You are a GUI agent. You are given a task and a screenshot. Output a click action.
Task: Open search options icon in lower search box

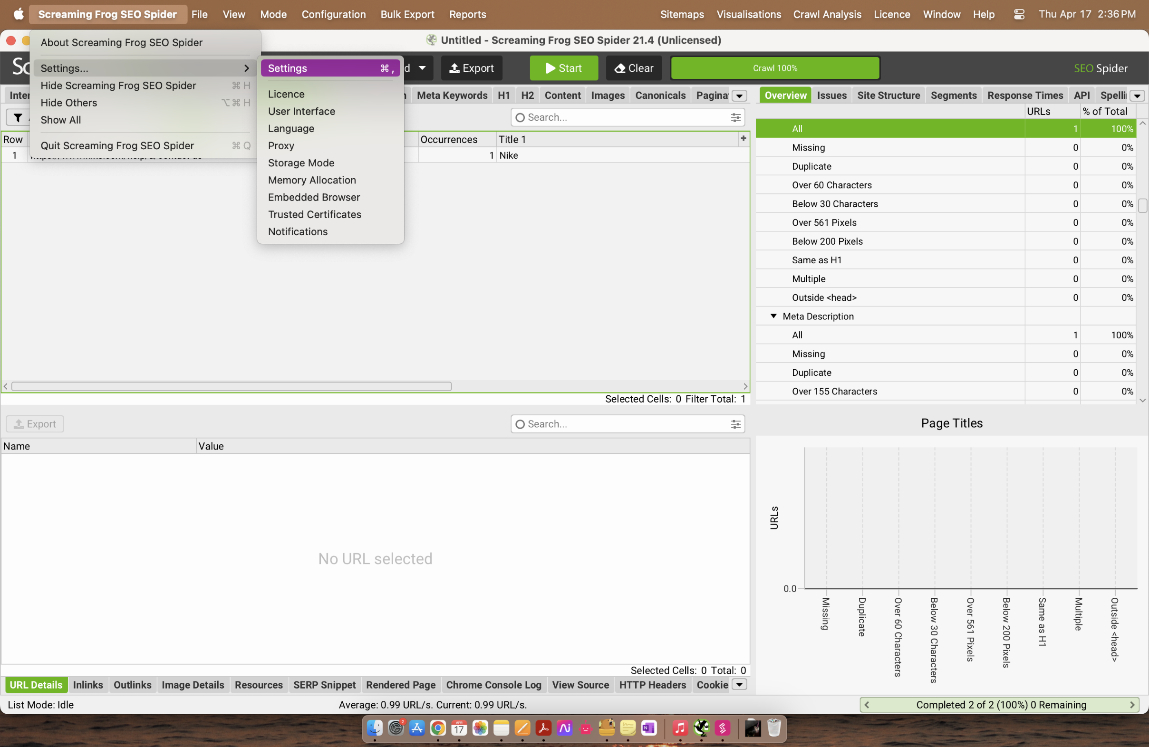(x=736, y=424)
